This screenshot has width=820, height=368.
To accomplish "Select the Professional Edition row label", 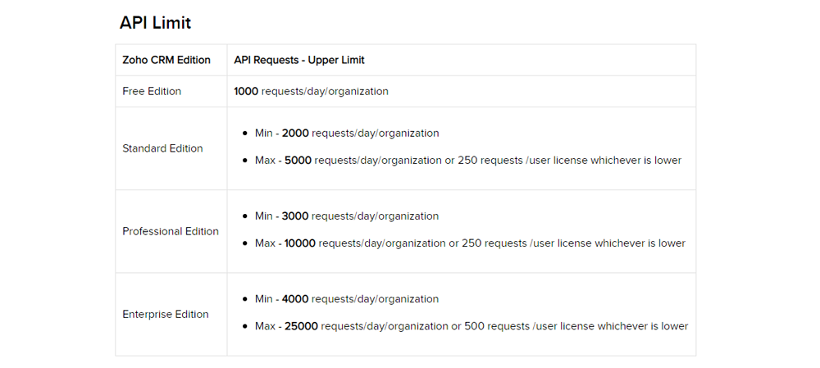I will tap(171, 232).
